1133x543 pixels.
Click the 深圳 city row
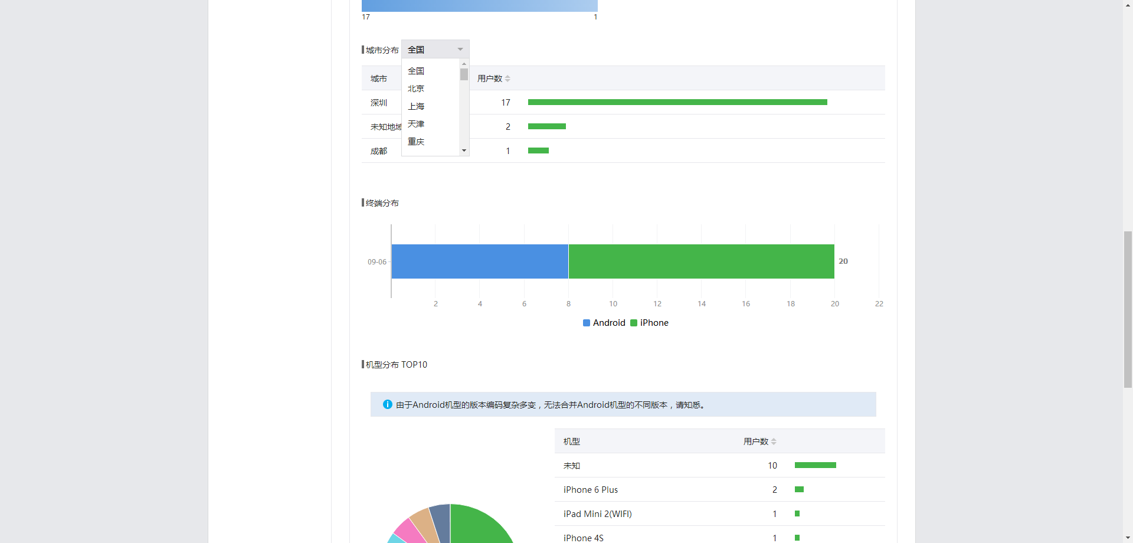point(623,103)
